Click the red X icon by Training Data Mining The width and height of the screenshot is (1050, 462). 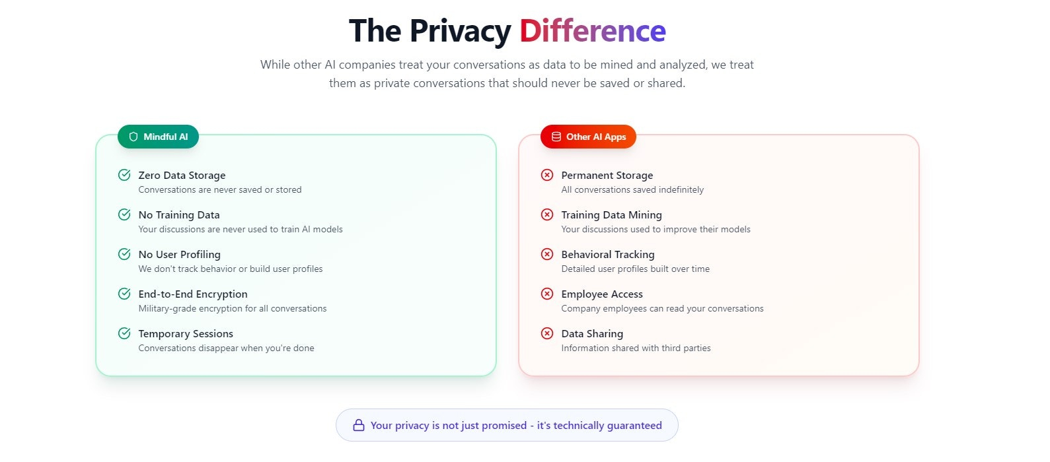(x=547, y=214)
